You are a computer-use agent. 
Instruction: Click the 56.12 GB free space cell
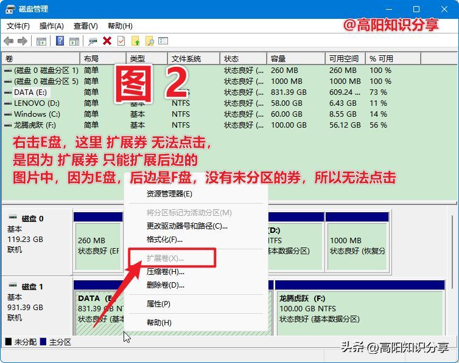pyautogui.click(x=345, y=125)
